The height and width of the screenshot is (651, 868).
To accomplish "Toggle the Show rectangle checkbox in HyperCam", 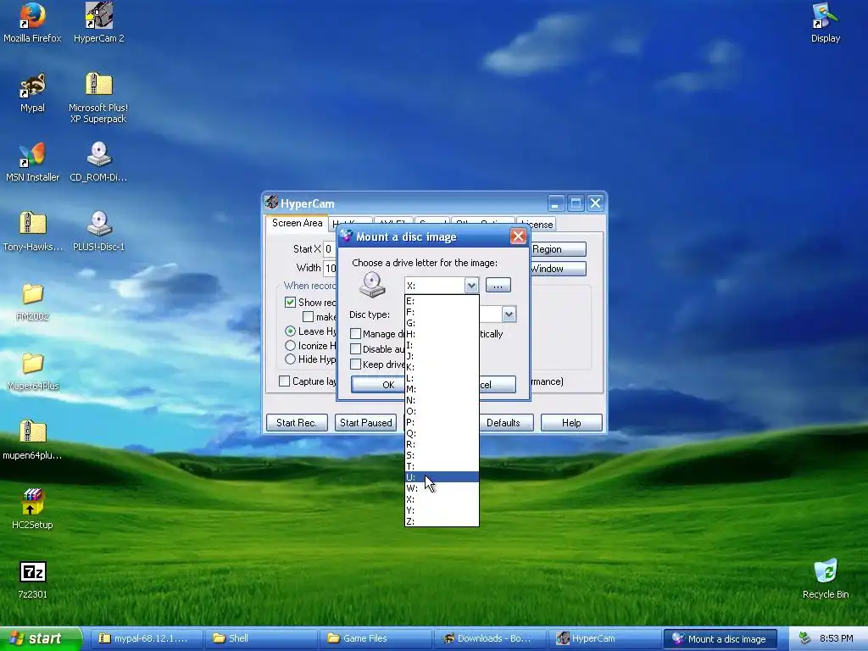I will pyautogui.click(x=290, y=303).
